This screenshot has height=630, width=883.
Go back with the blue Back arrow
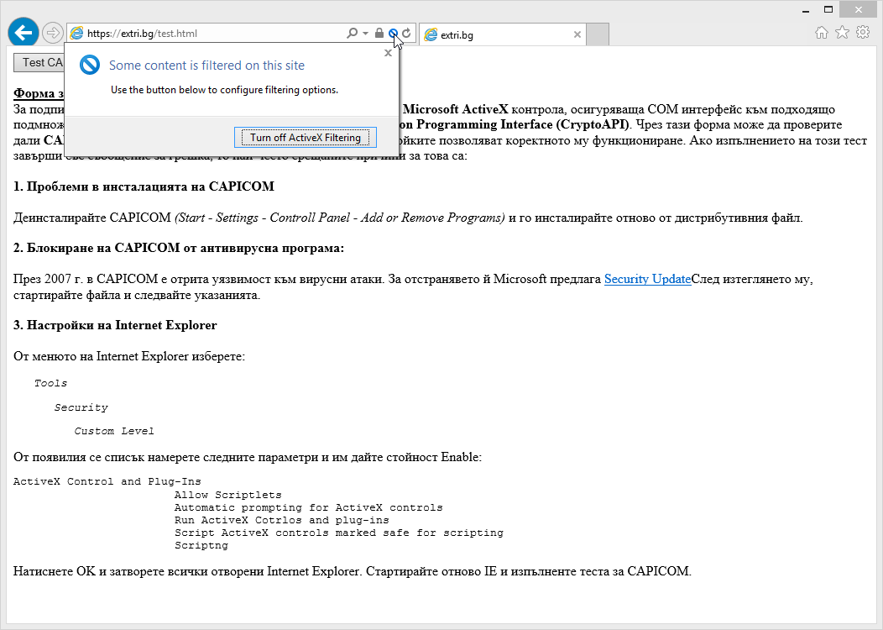(24, 33)
